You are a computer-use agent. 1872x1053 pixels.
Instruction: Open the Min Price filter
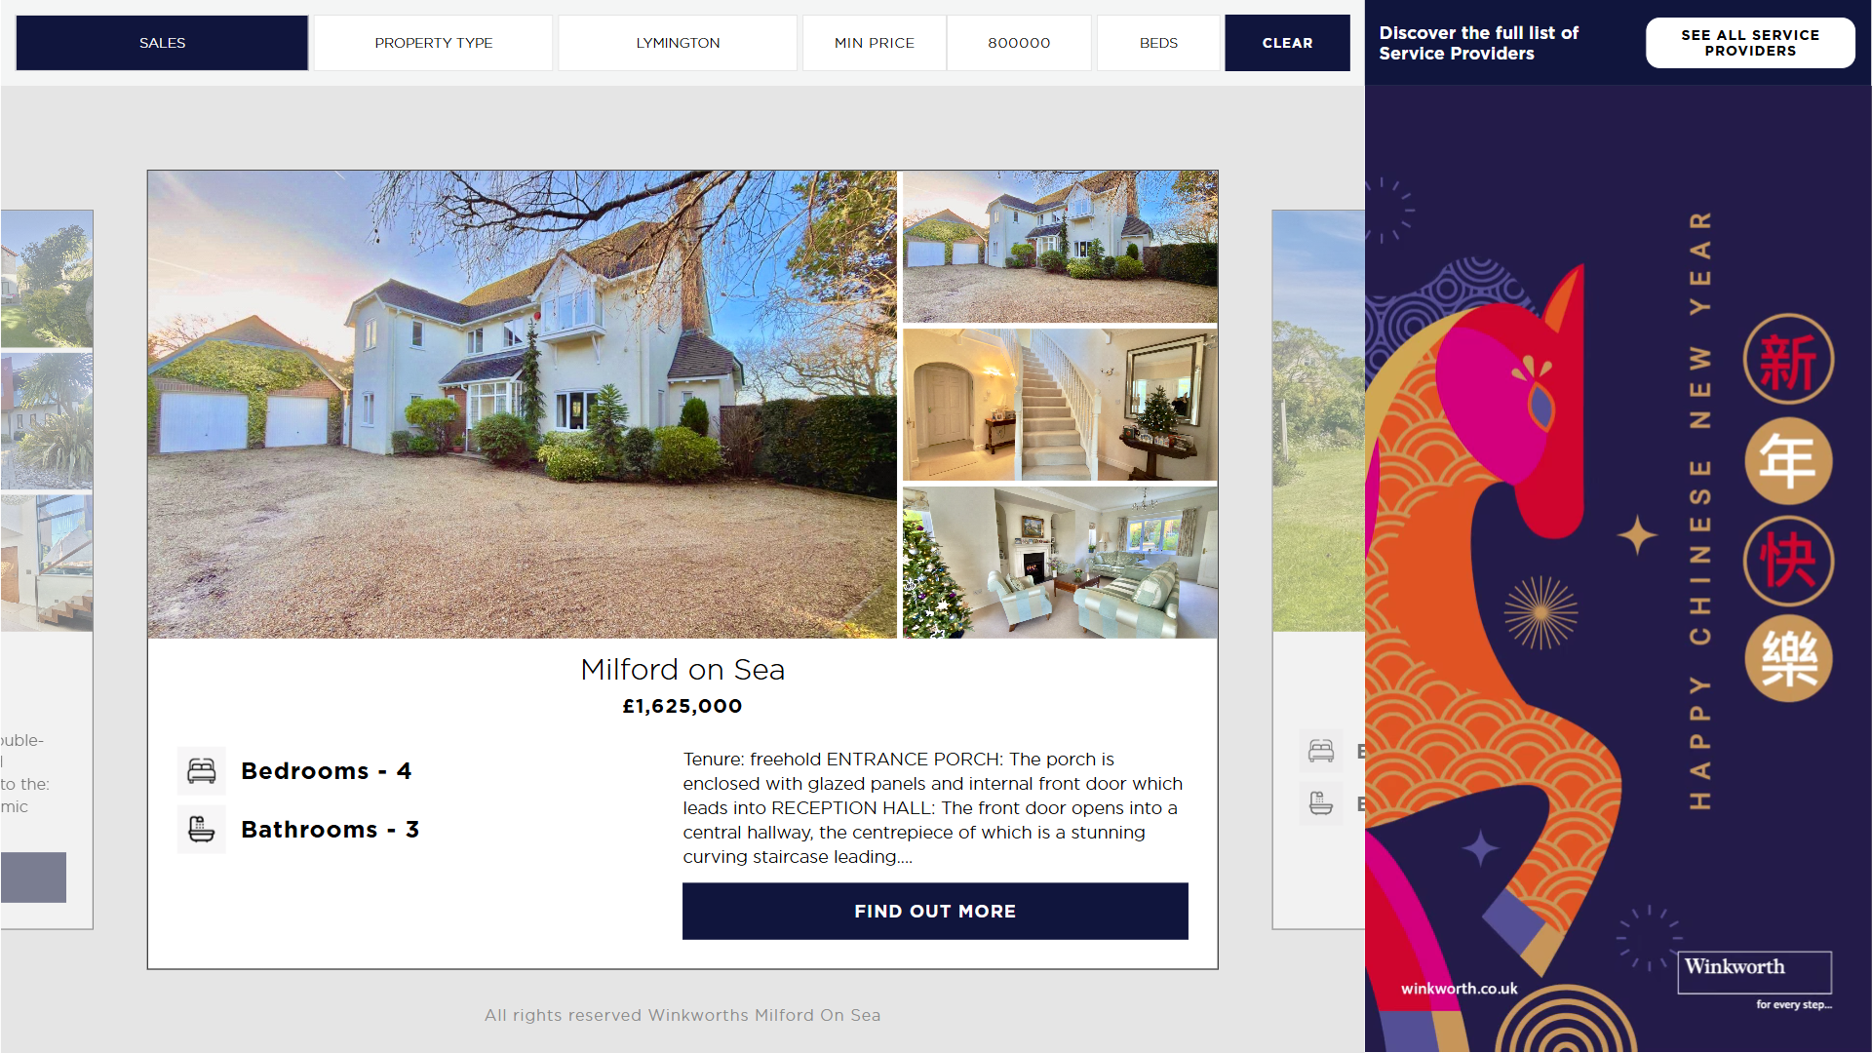coord(875,43)
